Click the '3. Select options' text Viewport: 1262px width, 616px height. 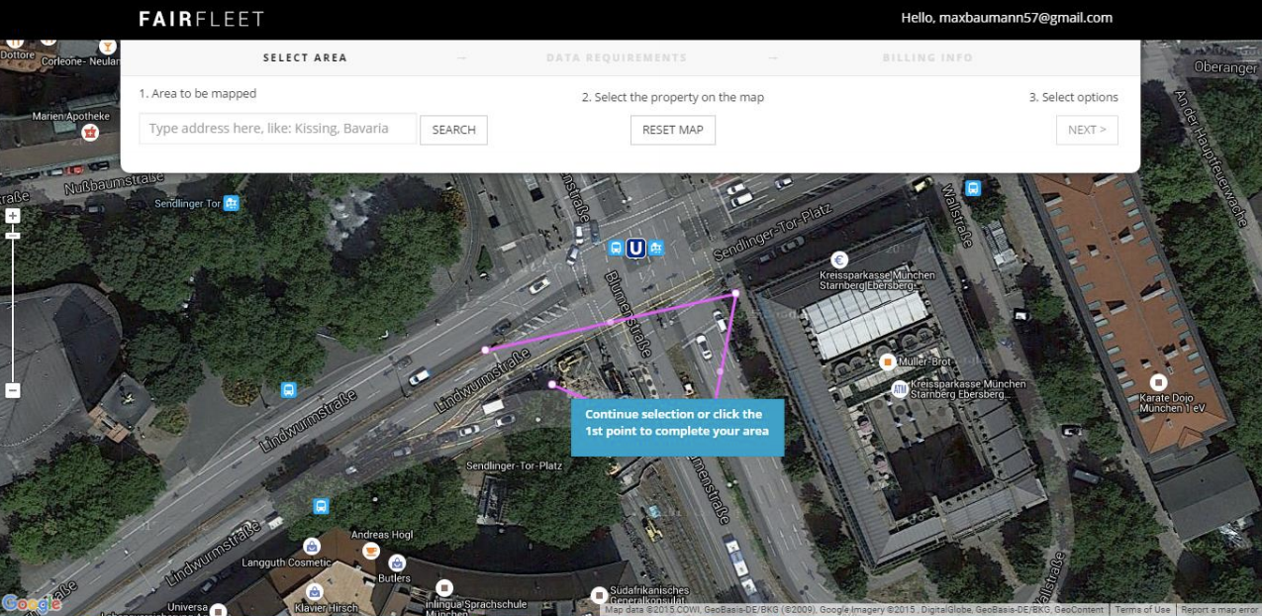tap(1074, 98)
